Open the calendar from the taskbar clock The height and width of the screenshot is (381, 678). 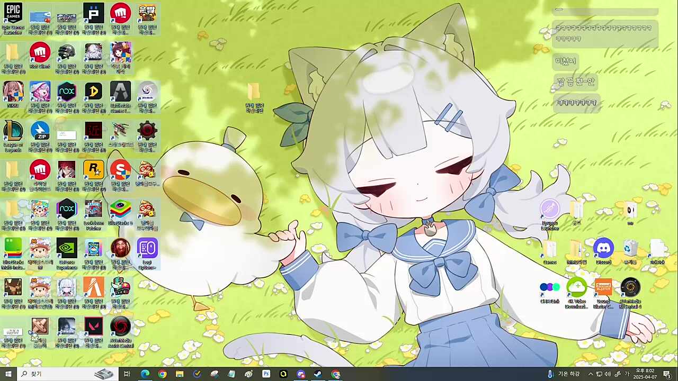pyautogui.click(x=645, y=374)
